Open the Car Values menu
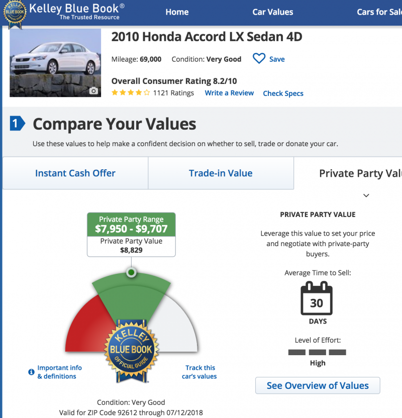The width and height of the screenshot is (402, 418). pyautogui.click(x=273, y=12)
